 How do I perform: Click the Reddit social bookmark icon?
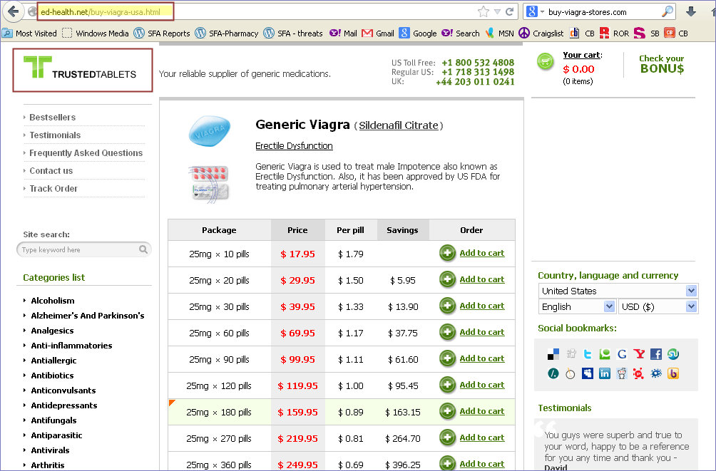point(622,373)
